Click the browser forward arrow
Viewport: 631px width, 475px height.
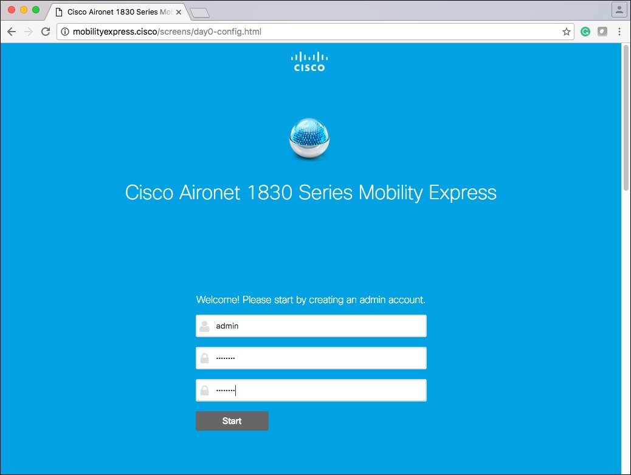coord(29,32)
